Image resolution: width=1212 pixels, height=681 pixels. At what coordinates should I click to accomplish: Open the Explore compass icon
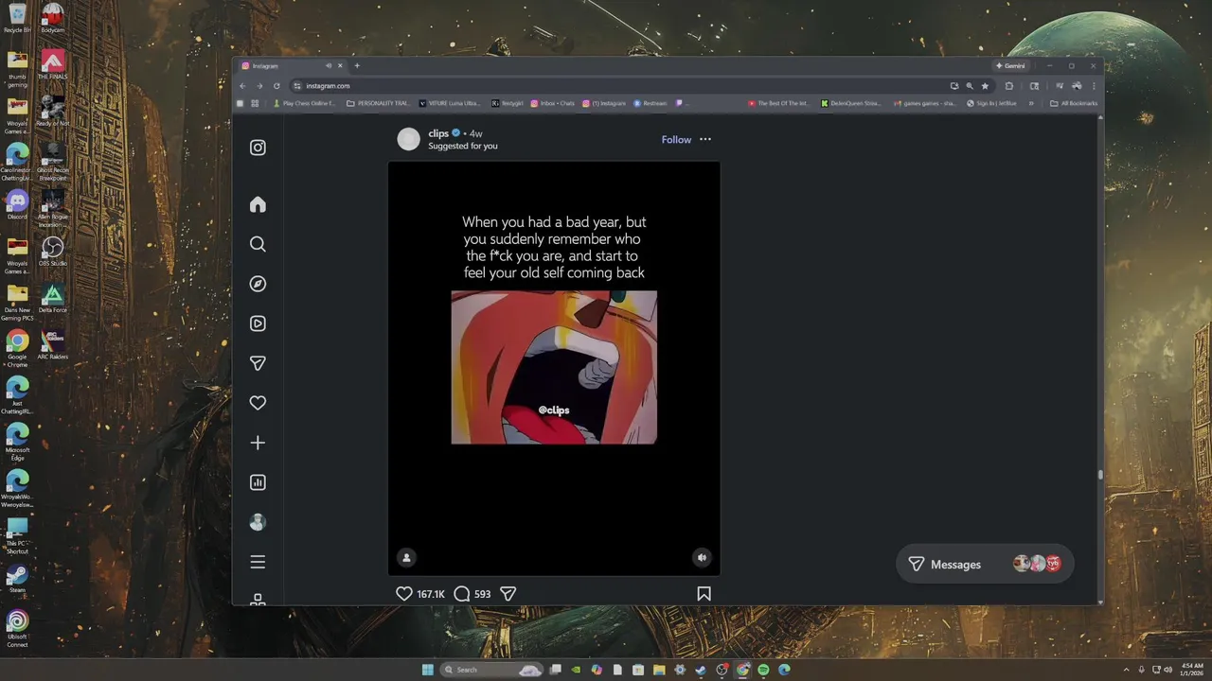click(x=258, y=284)
